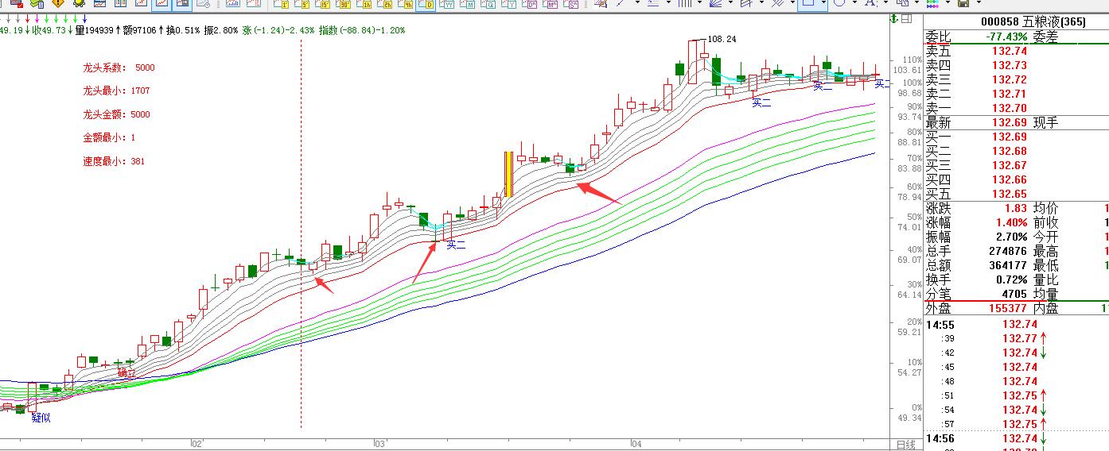
Task: Open dropdown arrow next to rectangle tool
Action: [825, 4]
